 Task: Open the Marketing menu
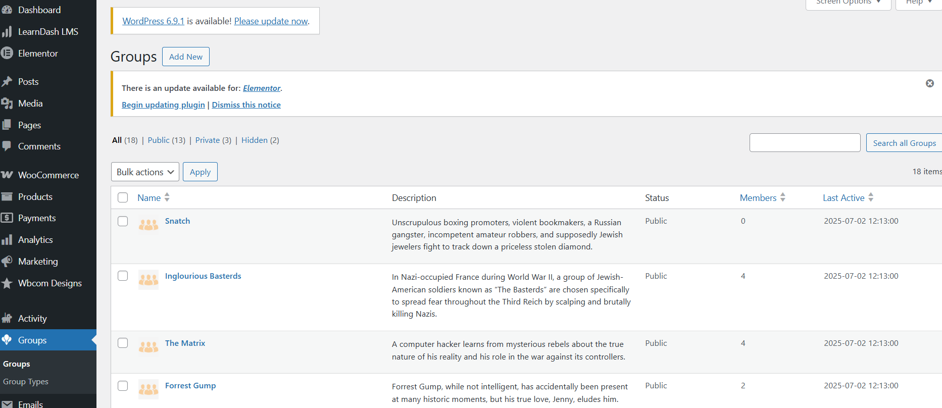tap(48, 261)
